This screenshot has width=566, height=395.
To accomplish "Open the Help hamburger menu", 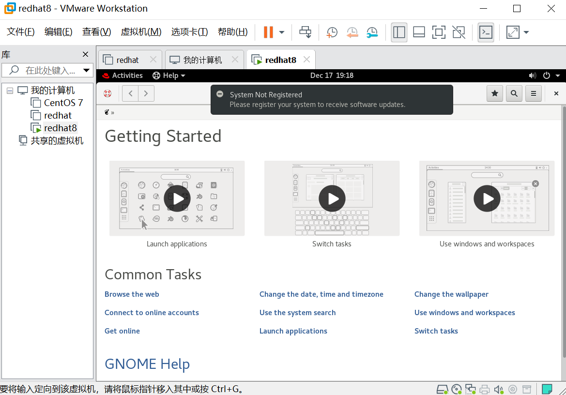I will pyautogui.click(x=534, y=93).
